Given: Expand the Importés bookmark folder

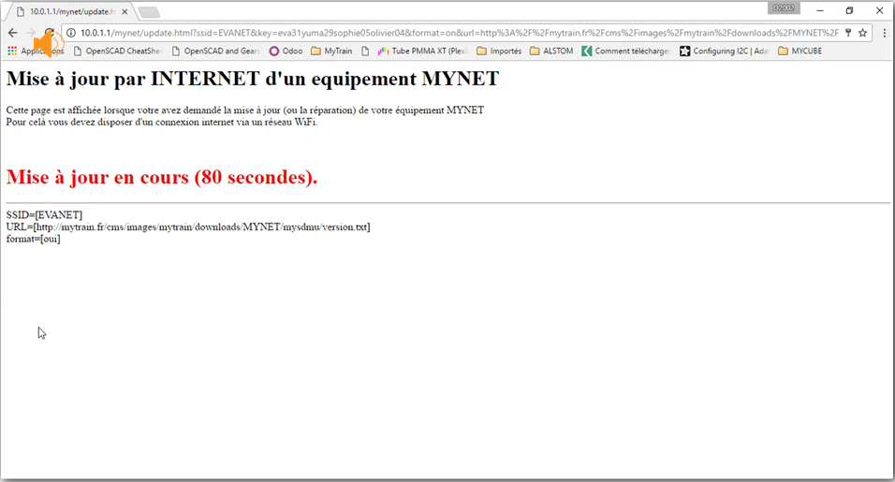Looking at the screenshot, I should tap(499, 51).
